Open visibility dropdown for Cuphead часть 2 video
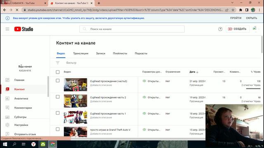The image size is (264, 148). click(x=151, y=97)
